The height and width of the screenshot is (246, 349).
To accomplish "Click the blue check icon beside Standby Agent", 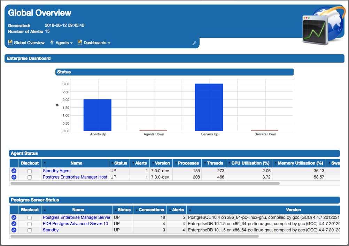I will tap(14, 170).
